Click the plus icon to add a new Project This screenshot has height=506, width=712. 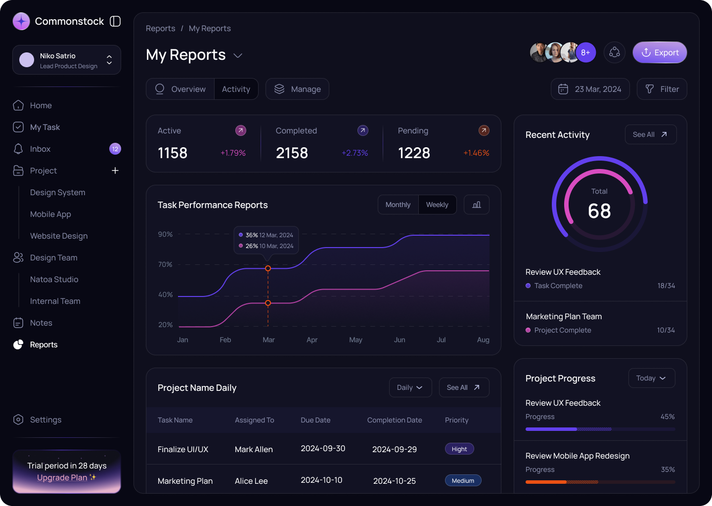pos(115,170)
